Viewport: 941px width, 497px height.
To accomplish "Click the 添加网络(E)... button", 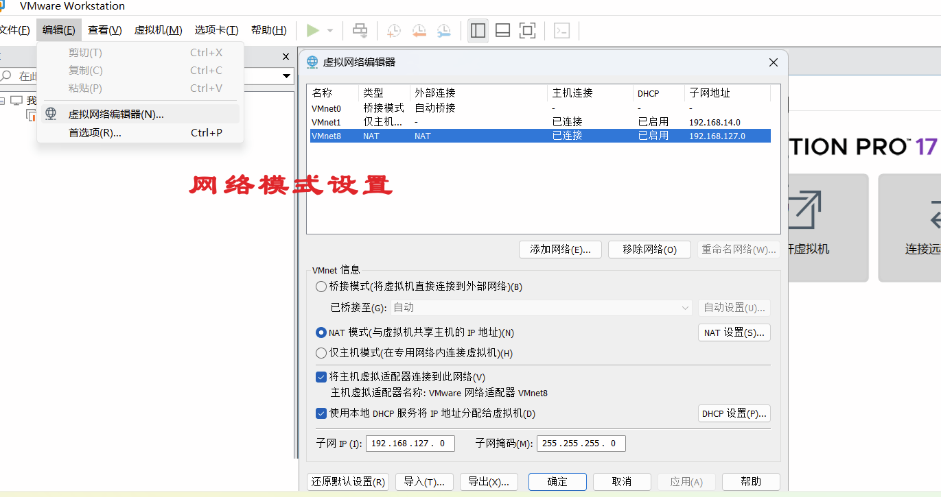I will click(x=560, y=250).
